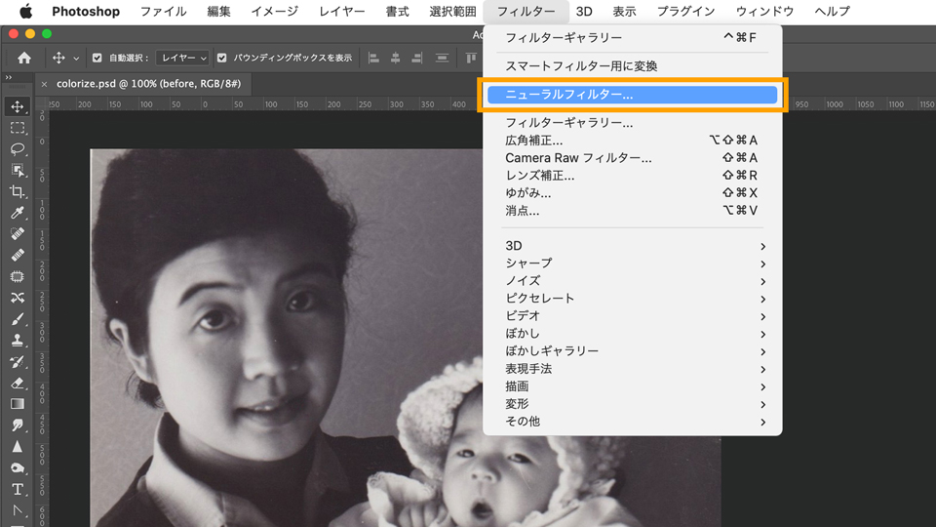Click the distribute vertically icon
The width and height of the screenshot is (936, 527).
pyautogui.click(x=442, y=58)
